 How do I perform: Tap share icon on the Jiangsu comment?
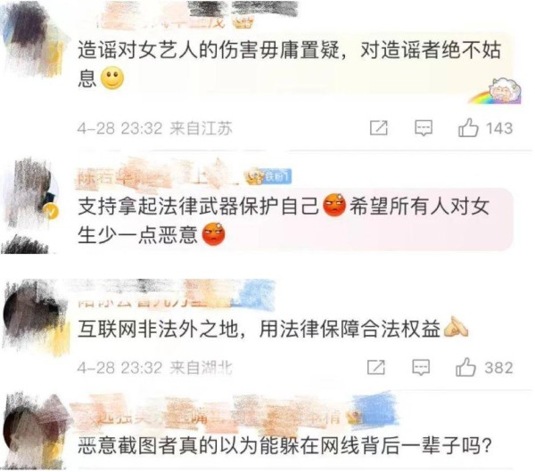(379, 128)
